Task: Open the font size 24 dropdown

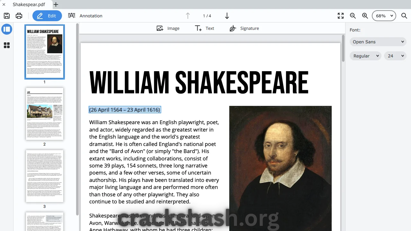Action: (x=396, y=56)
